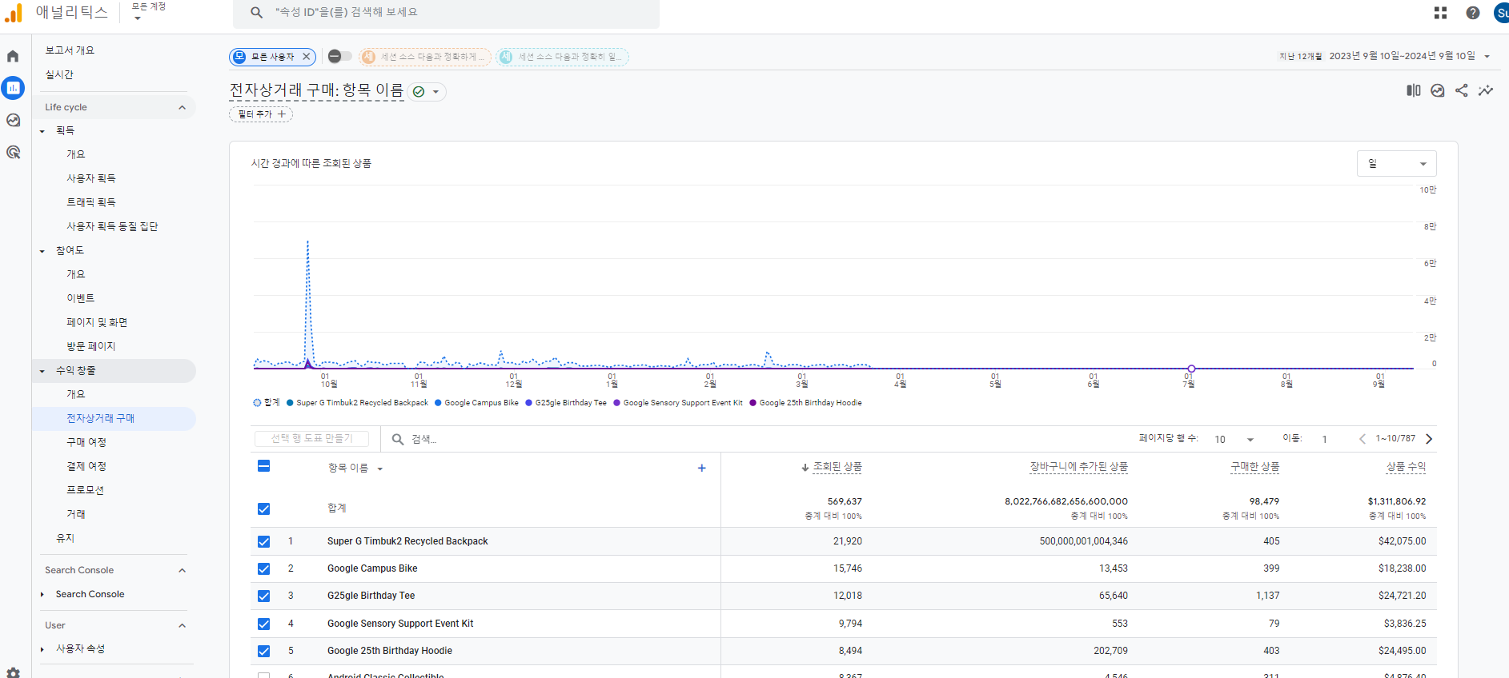Uncheck the 합계 row checkbox
This screenshot has height=678, width=1509.
[263, 508]
